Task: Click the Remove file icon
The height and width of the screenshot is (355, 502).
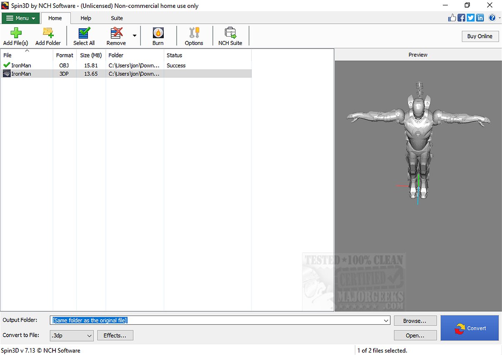Action: [x=116, y=33]
